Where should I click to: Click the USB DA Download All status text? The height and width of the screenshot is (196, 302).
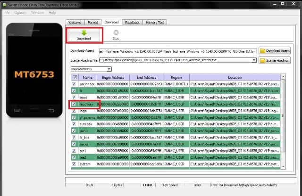[x=244, y=185]
